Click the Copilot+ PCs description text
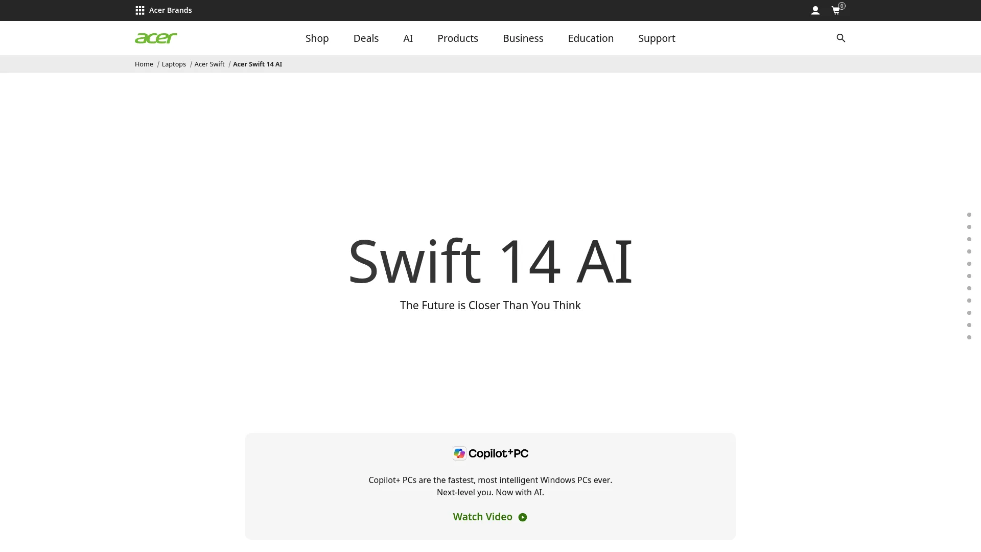The image size is (981, 552). click(491, 486)
